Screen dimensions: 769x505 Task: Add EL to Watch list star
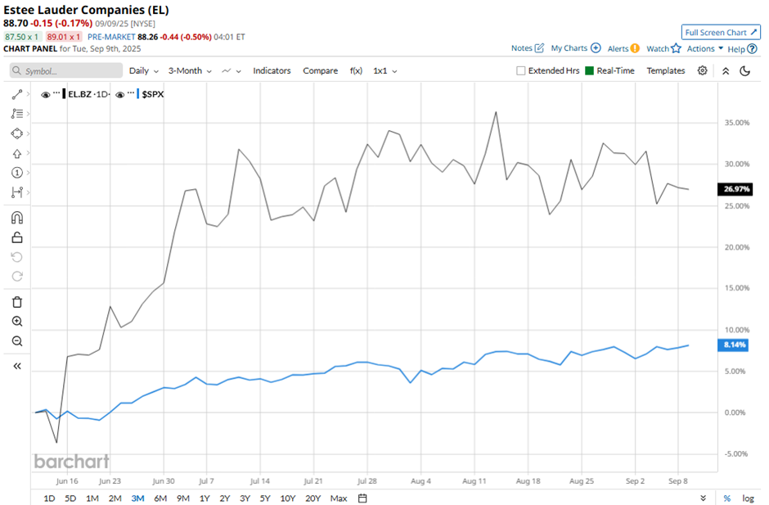(677, 48)
